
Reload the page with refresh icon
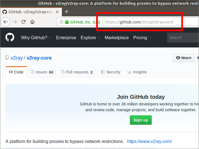click(x=23, y=22)
